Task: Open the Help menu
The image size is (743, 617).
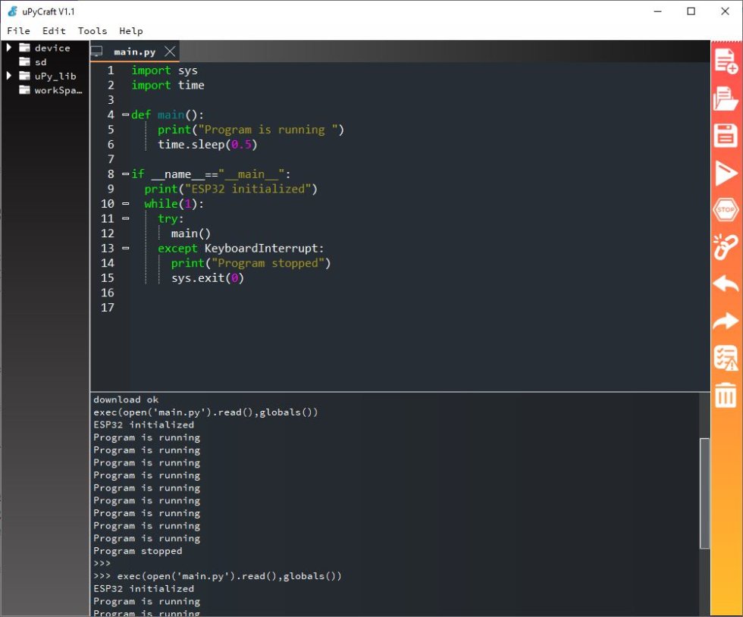Action: click(130, 31)
